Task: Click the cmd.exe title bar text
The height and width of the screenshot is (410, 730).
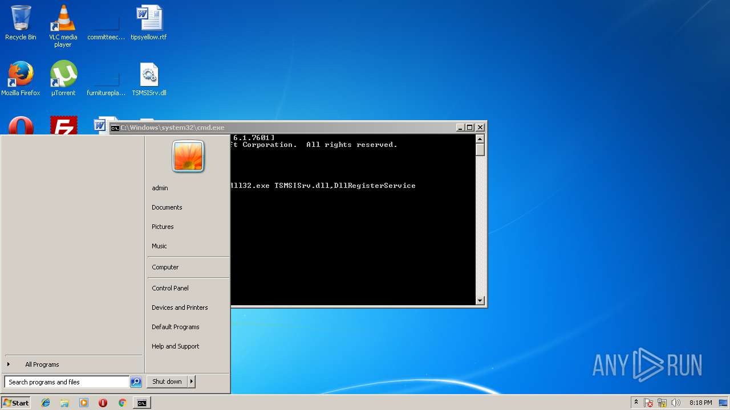Action: (x=172, y=128)
